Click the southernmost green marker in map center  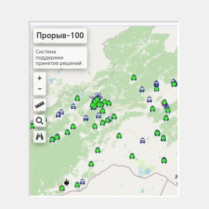click(x=91, y=164)
